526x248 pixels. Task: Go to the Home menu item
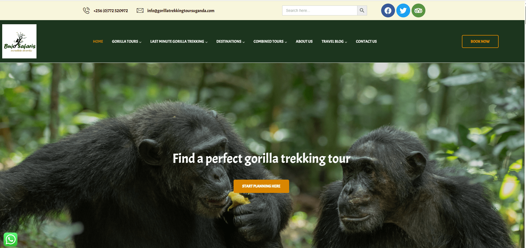pyautogui.click(x=98, y=41)
